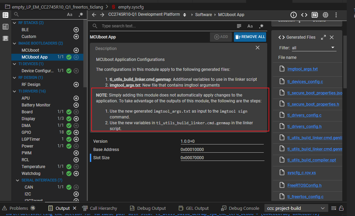This screenshot has height=216, width=355.
Task: Toggle the collapse-all lines icon in search bar
Action: (x=239, y=26)
